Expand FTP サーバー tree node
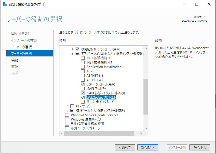Viewport: 216px width, 154px height. 68,106
